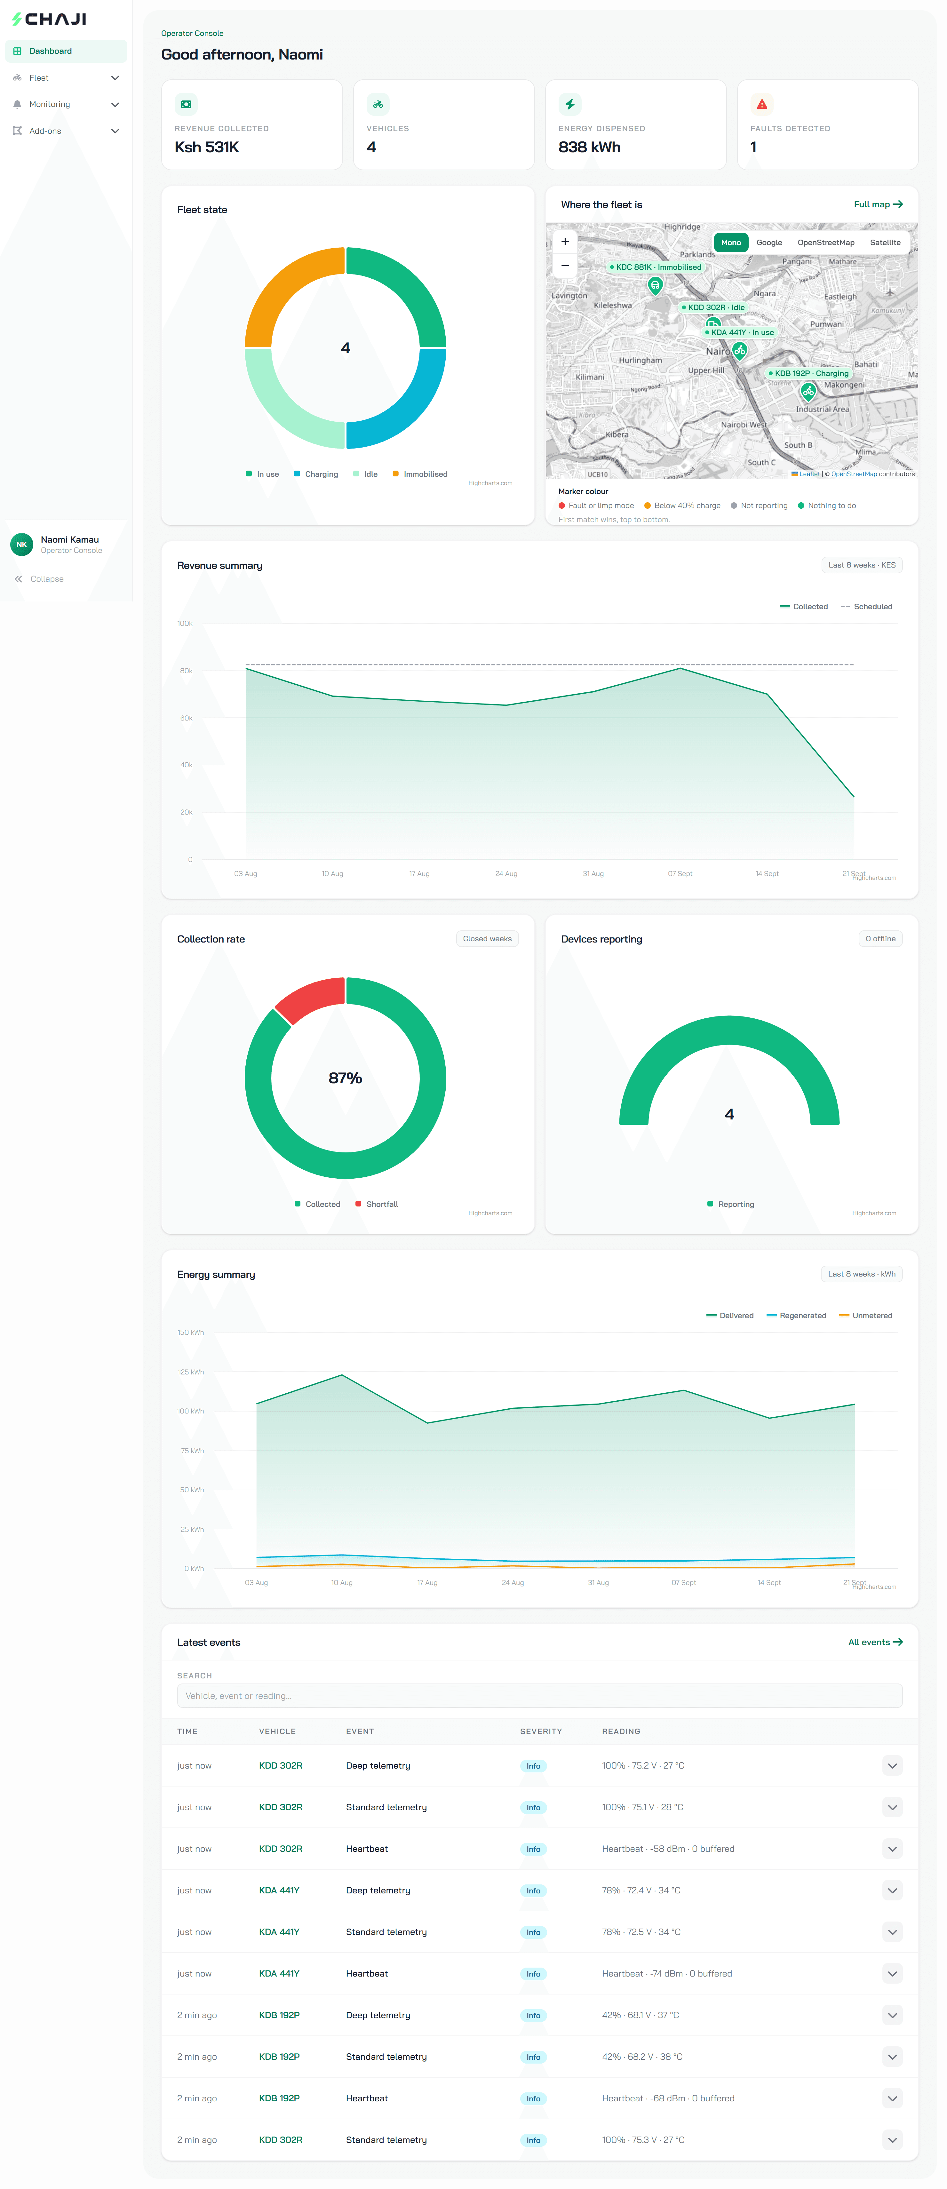
Task: Click the Dashboard grid icon in sidebar
Action: [x=17, y=51]
